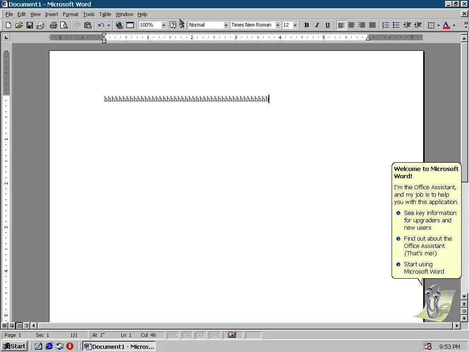
Task: Open a file with the Open folder icon
Action: point(19,25)
